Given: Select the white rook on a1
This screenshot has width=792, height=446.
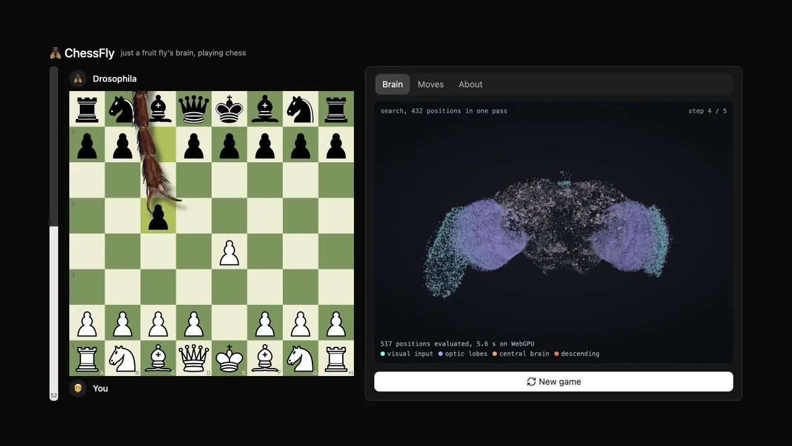Looking at the screenshot, I should tap(87, 358).
